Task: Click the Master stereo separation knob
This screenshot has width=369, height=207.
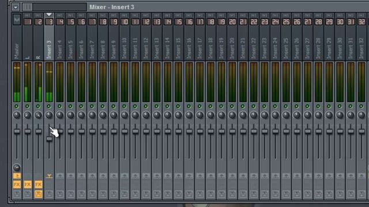Action: 17,167
